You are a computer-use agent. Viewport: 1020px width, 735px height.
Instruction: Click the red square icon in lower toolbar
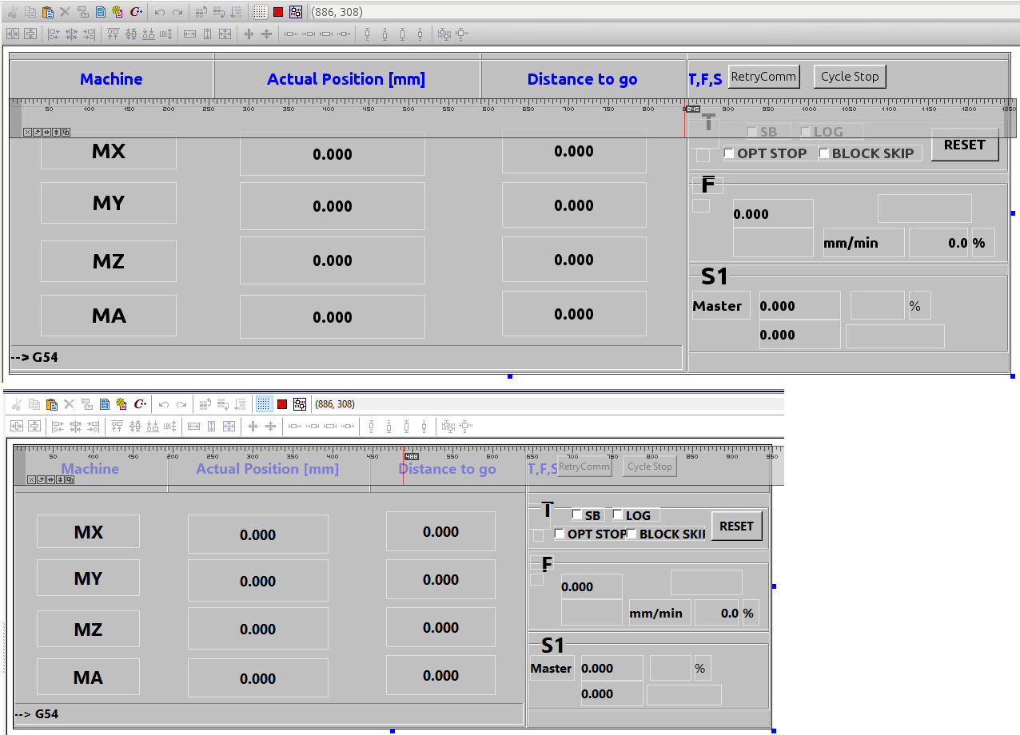point(282,404)
